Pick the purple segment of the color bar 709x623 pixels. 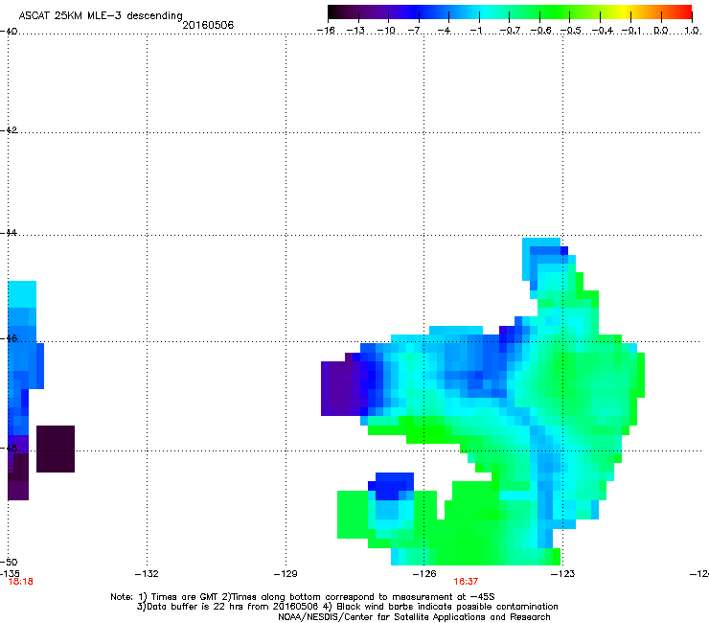click(377, 12)
